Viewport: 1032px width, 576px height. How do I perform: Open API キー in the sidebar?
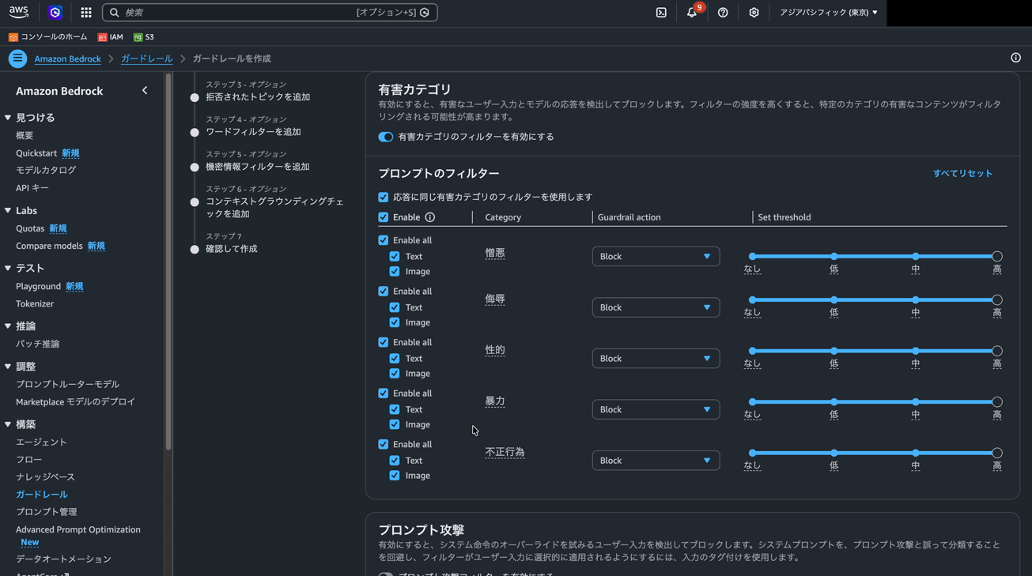click(32, 188)
